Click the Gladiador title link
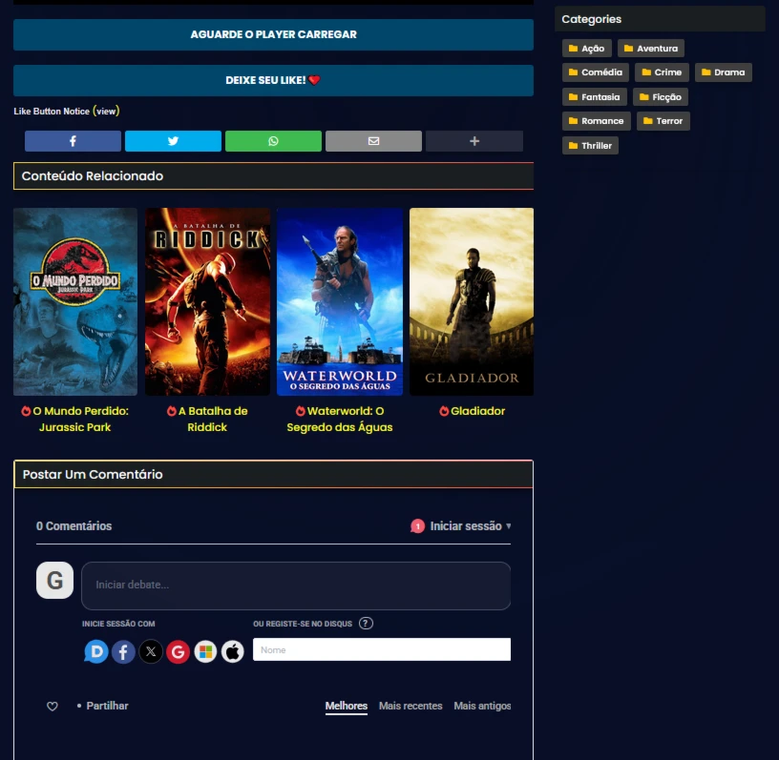 point(472,411)
